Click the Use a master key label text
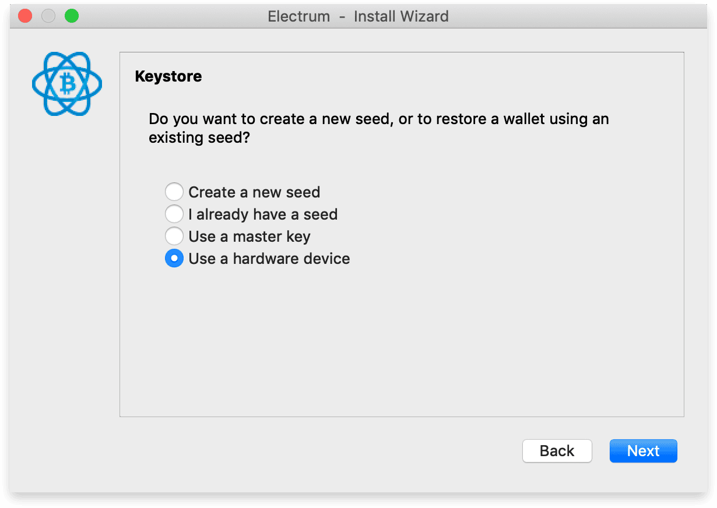The height and width of the screenshot is (508, 717). 249,237
